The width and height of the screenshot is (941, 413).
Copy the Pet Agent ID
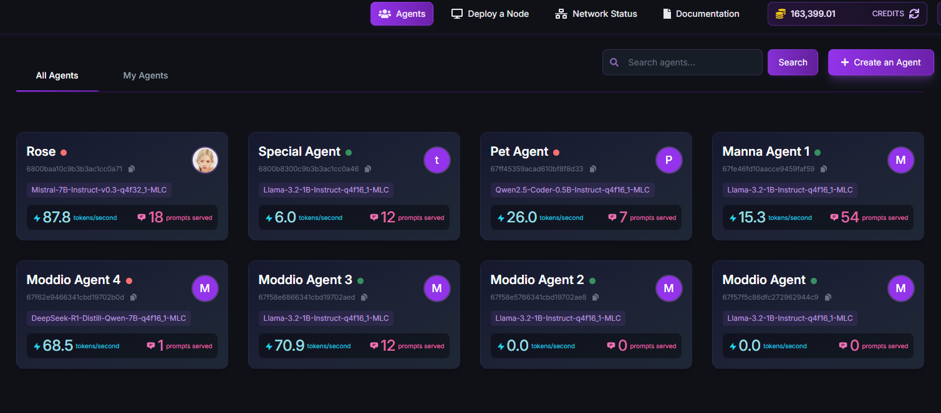coord(593,169)
